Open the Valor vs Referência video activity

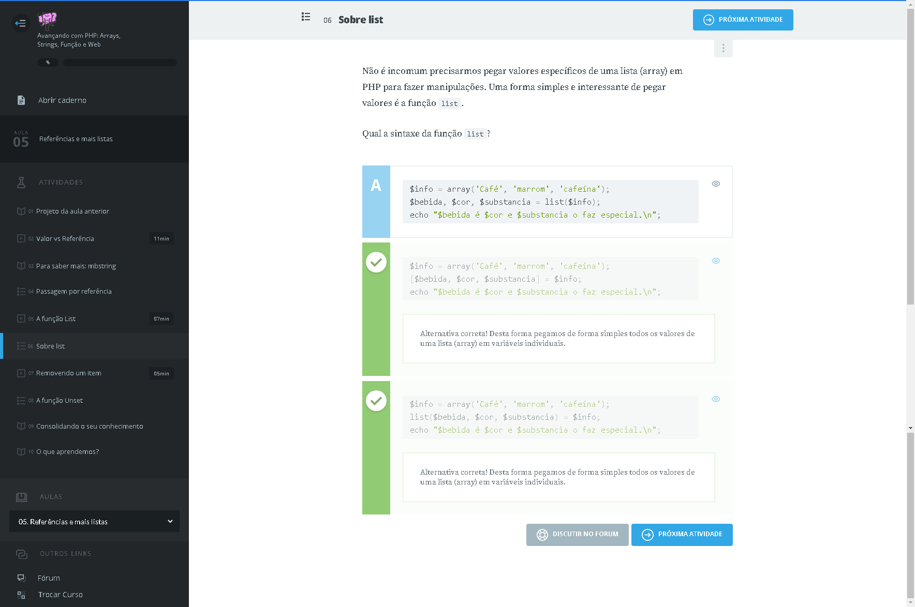coord(65,238)
